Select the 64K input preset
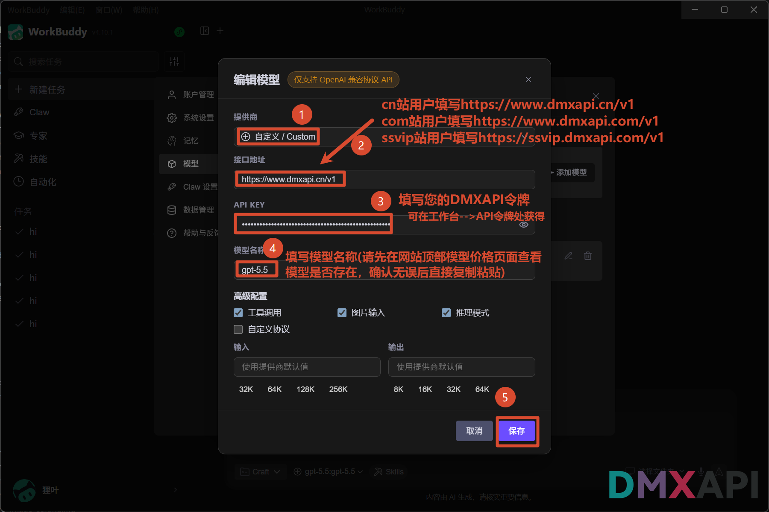Image resolution: width=769 pixels, height=512 pixels. pyautogui.click(x=275, y=389)
